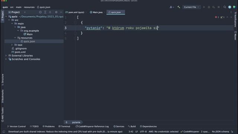The height and width of the screenshot is (134, 238).
Task: Click the error count indicator in editor
Action: point(217,17)
